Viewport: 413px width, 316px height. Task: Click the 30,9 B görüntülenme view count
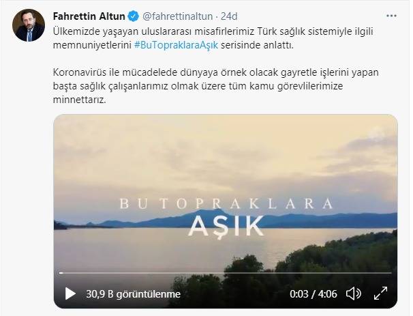(134, 294)
